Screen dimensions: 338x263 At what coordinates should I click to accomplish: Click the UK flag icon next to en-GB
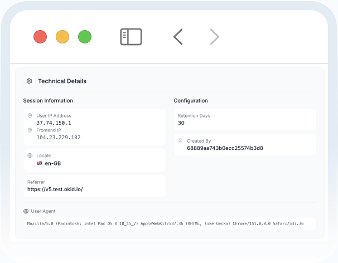(x=40, y=163)
